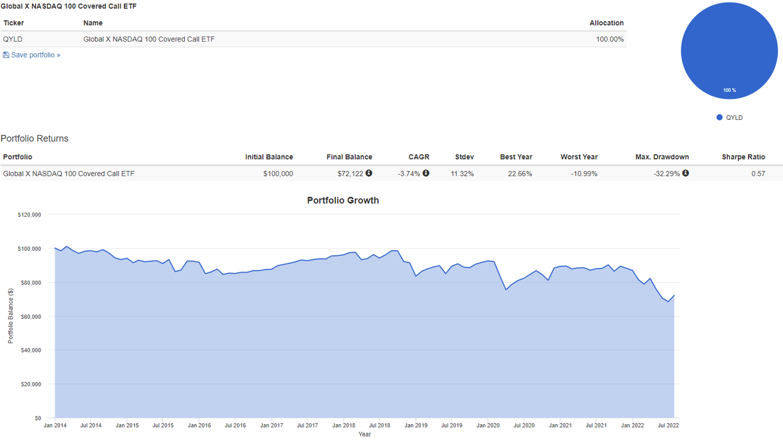Click the Name column header
The width and height of the screenshot is (783, 440).
coord(93,23)
